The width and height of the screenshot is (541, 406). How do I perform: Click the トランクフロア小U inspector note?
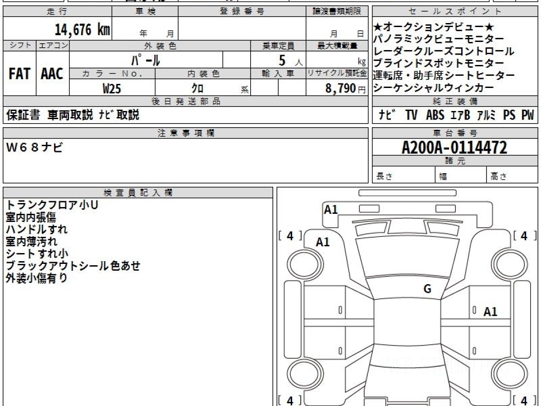(52, 205)
